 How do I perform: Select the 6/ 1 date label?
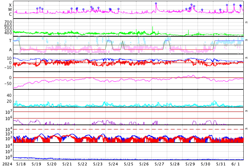236,164
